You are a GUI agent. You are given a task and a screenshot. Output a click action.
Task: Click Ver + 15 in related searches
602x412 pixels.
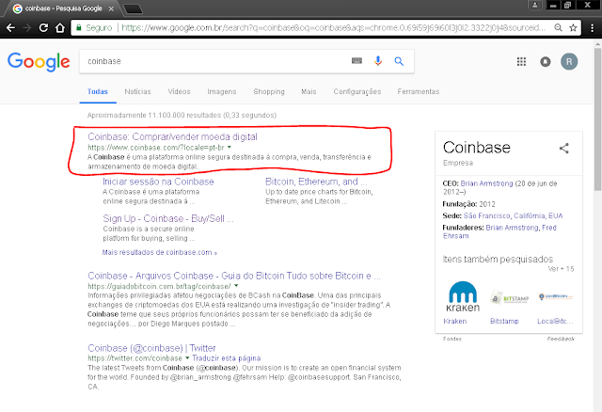click(x=561, y=269)
